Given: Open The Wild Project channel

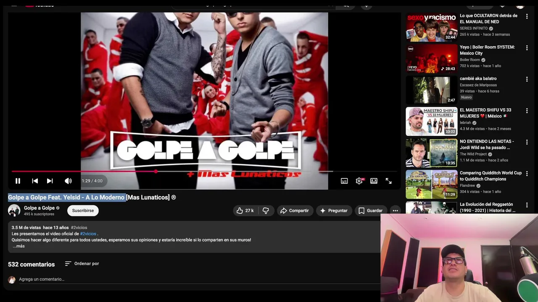Looking at the screenshot, I should coord(473,154).
